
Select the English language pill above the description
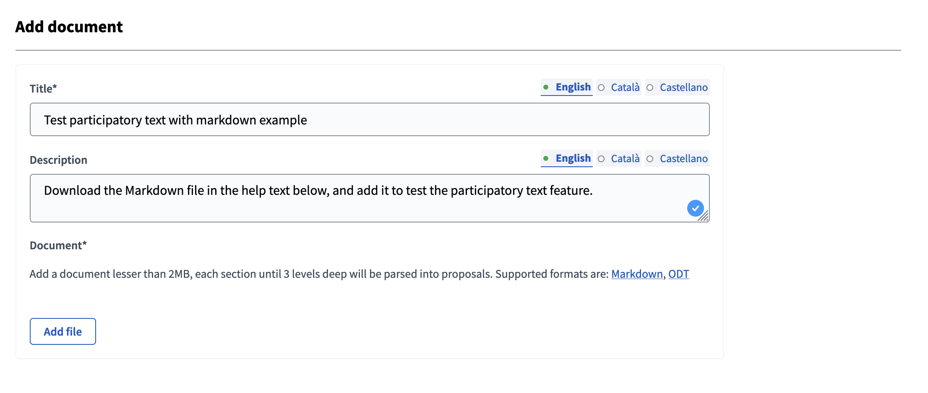pos(573,158)
